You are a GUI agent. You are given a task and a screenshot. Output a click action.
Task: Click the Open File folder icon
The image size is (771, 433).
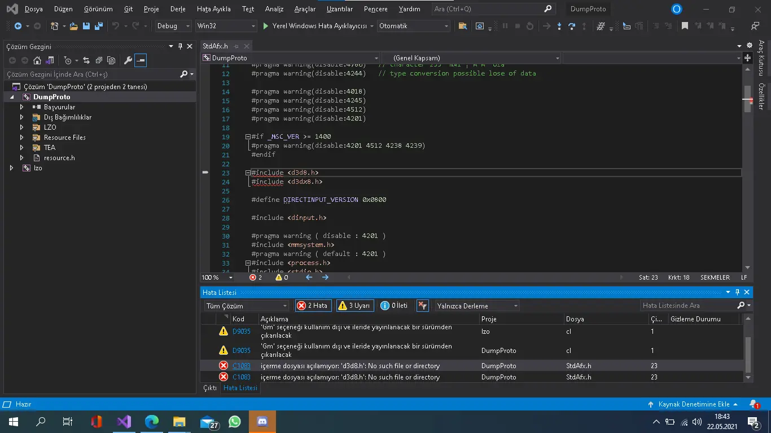click(73, 26)
